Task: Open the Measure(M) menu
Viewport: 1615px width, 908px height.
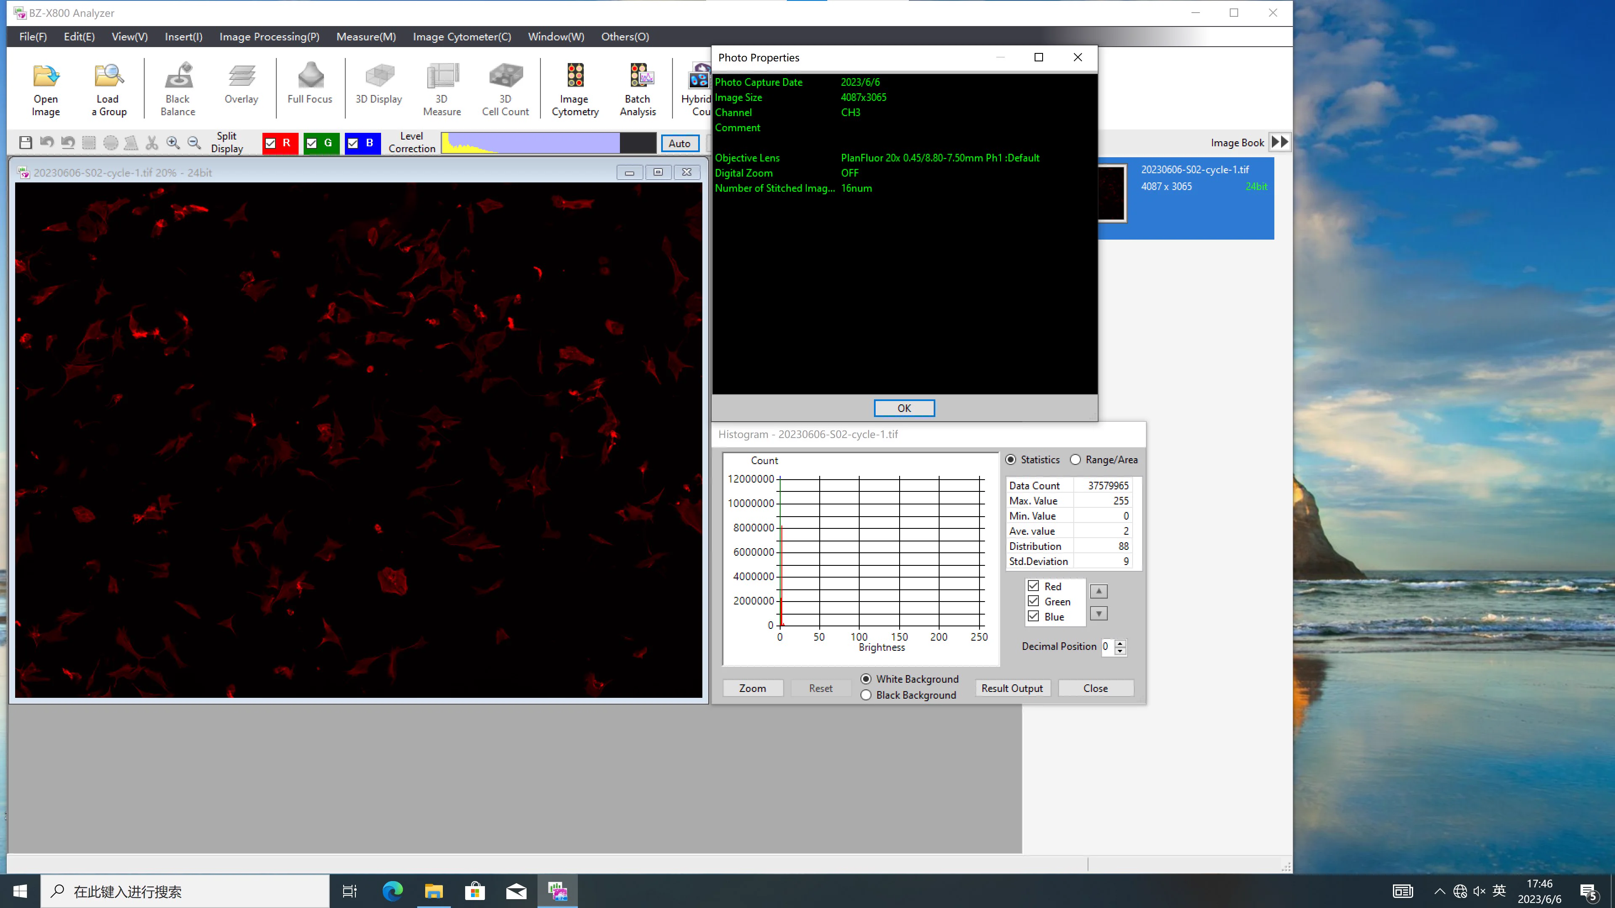Action: click(x=366, y=36)
